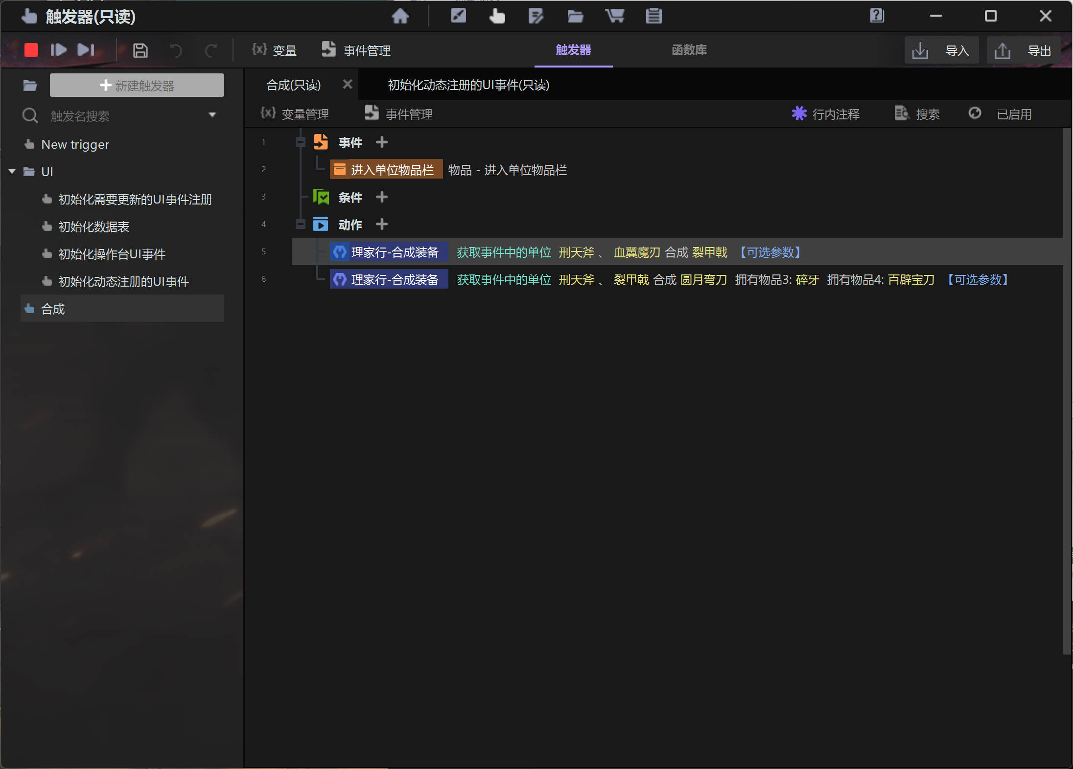Click the 条件 section icon

coord(321,197)
